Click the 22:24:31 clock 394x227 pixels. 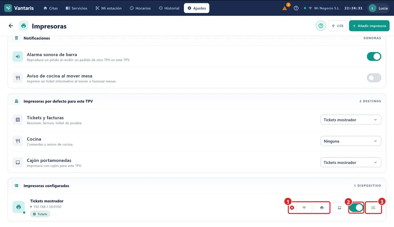pos(354,8)
